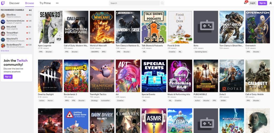The image size is (274, 133).
Task: Click RocketBeansTV channel avatar
Action: [x=3, y=46]
